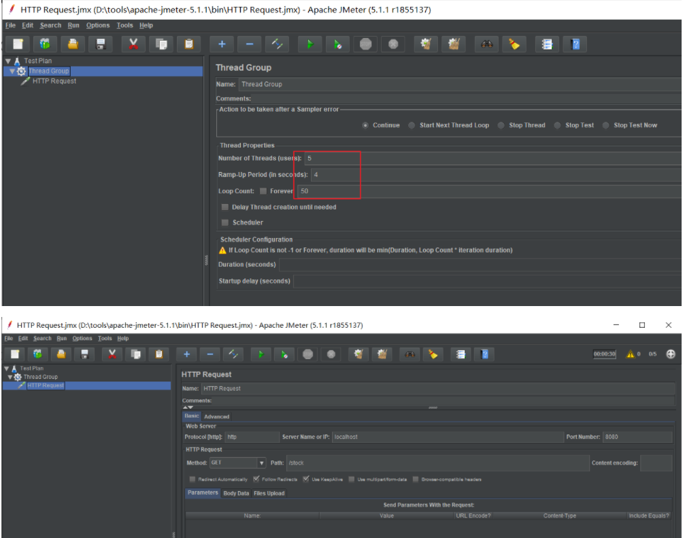Start the test with the green play icon in the upper window
This screenshot has width=685, height=538.
point(310,44)
